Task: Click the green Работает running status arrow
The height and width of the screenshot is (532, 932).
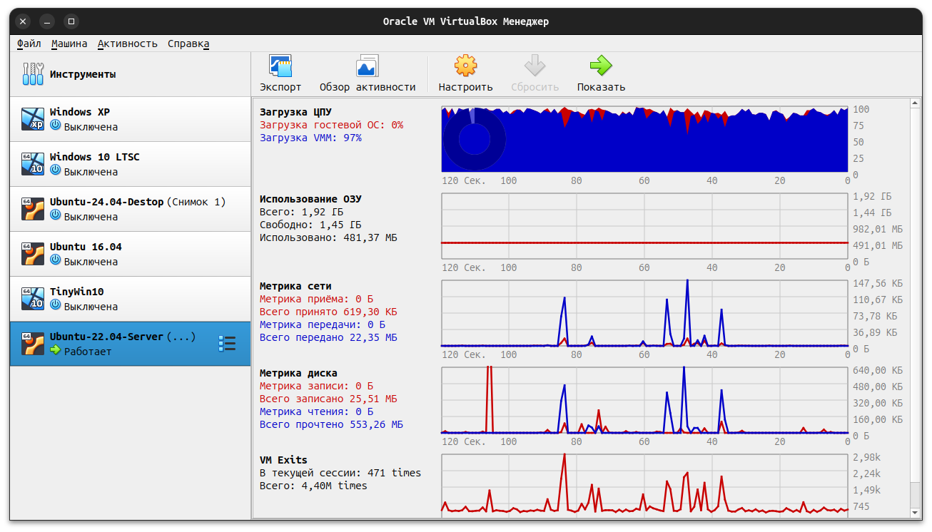Action: (x=56, y=350)
